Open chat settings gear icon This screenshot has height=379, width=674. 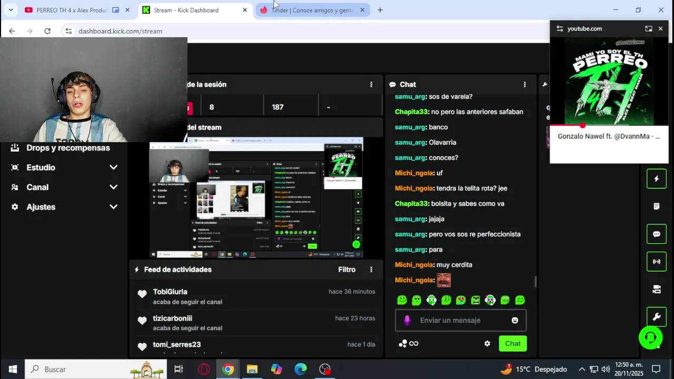[487, 344]
